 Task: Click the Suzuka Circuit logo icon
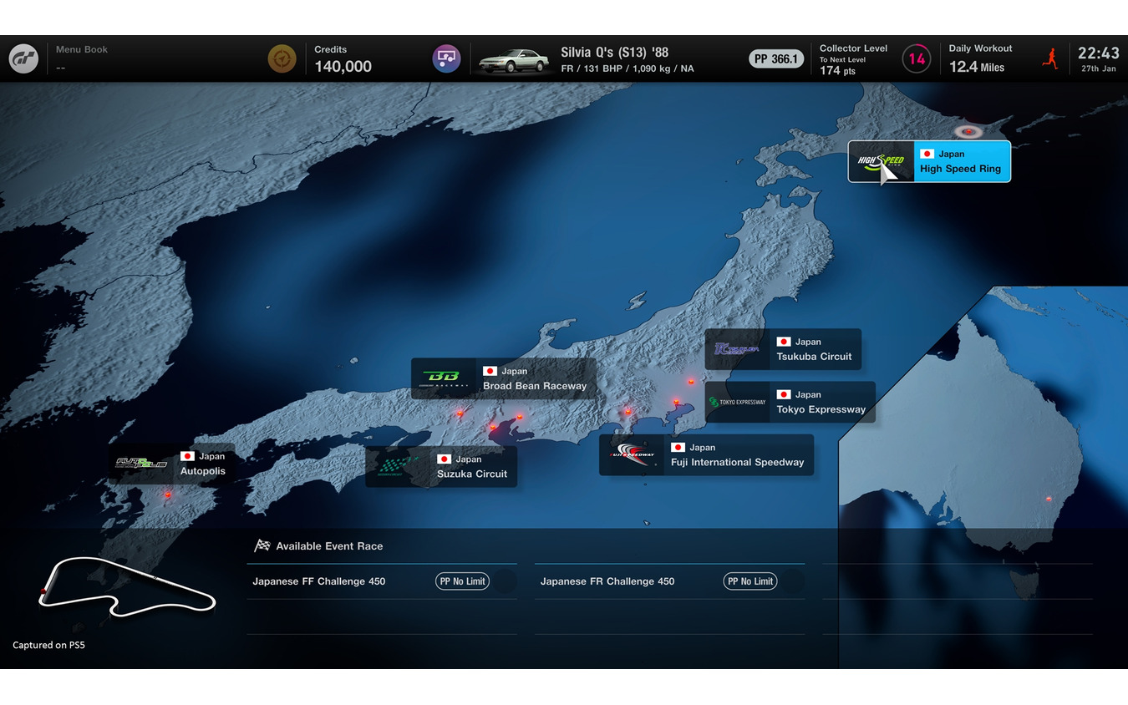coord(399,466)
